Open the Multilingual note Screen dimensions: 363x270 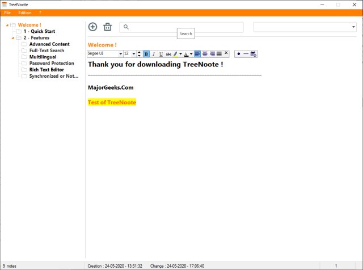tap(43, 57)
